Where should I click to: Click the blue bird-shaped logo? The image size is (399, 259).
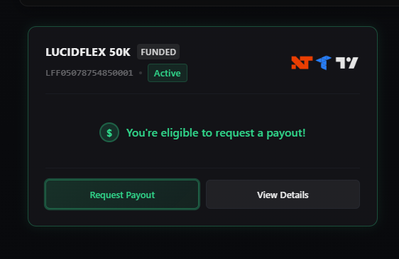(x=324, y=63)
